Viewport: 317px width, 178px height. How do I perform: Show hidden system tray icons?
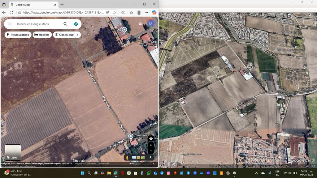256,173
